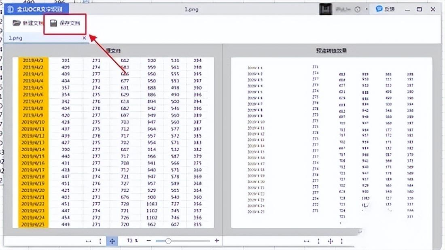Click fit-width icon under preview panel
The image size is (445, 250).
(307, 241)
